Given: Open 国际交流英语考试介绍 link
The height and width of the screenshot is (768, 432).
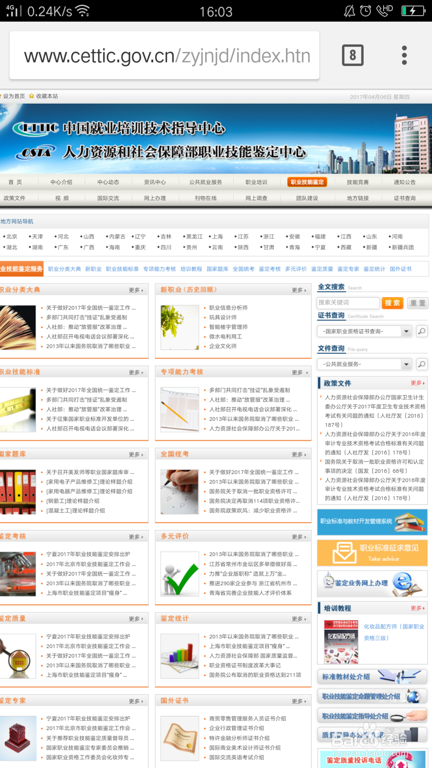Looking at the screenshot, I should 237,757.
